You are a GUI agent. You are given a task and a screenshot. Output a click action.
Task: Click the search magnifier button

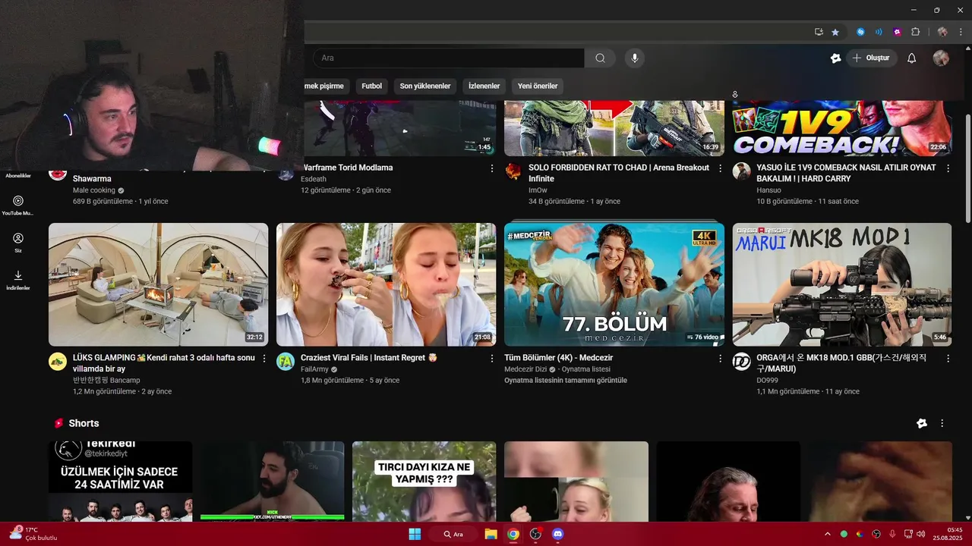coord(601,58)
